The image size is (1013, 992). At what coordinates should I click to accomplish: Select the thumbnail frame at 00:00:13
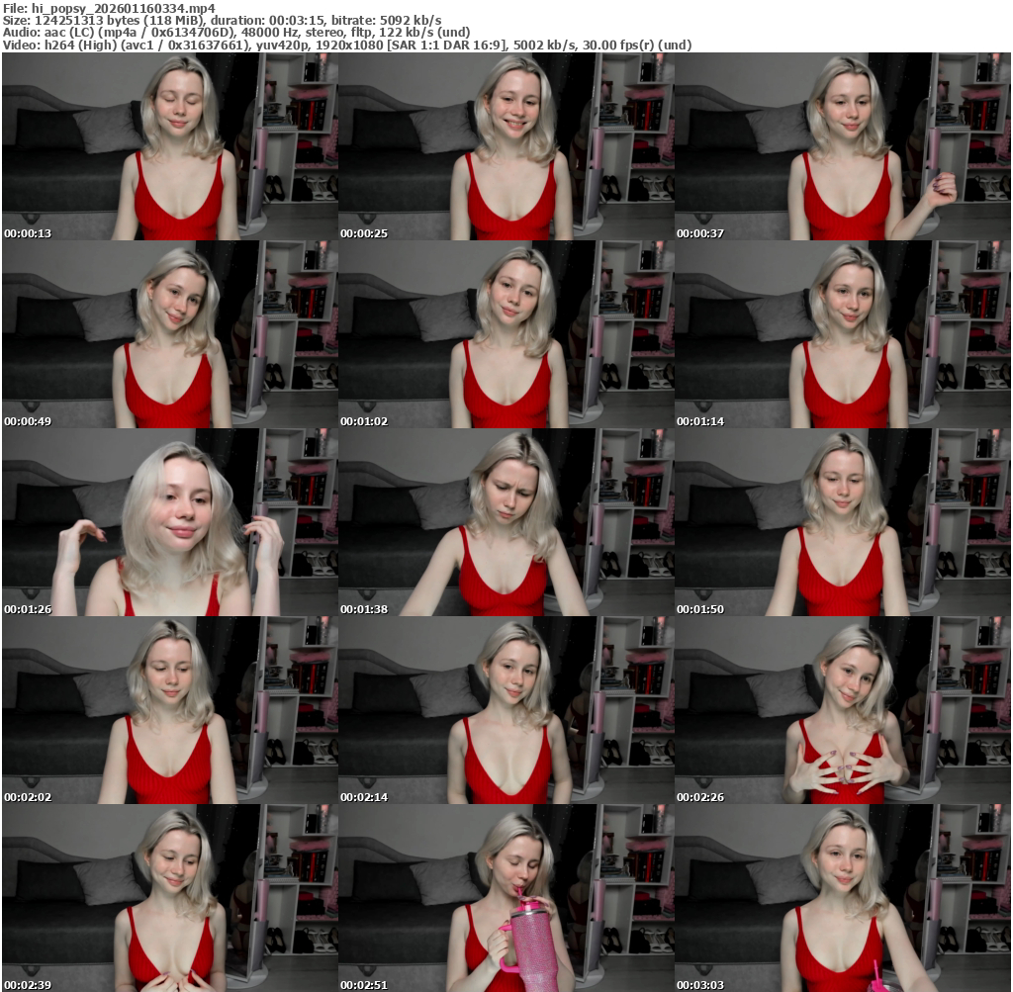coord(170,146)
